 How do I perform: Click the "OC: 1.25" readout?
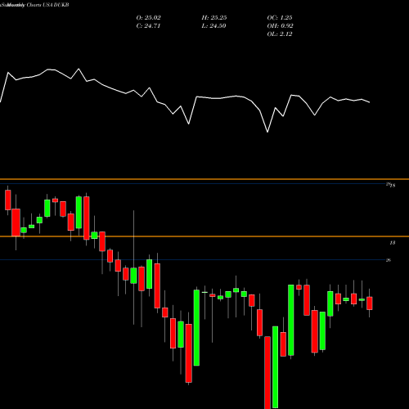tap(280, 18)
